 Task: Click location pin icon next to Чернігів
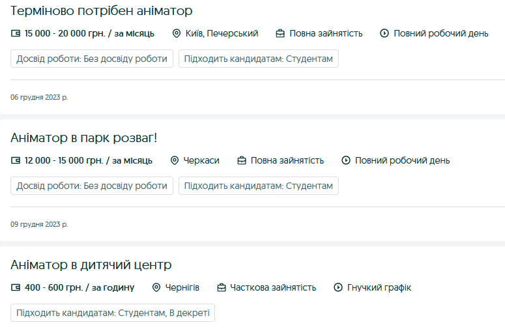[x=156, y=287]
